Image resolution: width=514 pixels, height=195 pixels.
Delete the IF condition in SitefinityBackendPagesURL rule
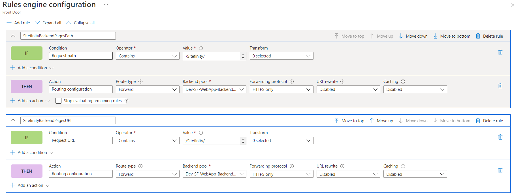tap(500, 137)
